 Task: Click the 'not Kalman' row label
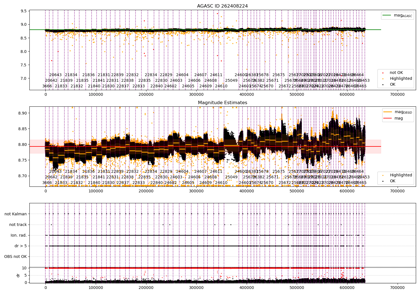[16, 214]
